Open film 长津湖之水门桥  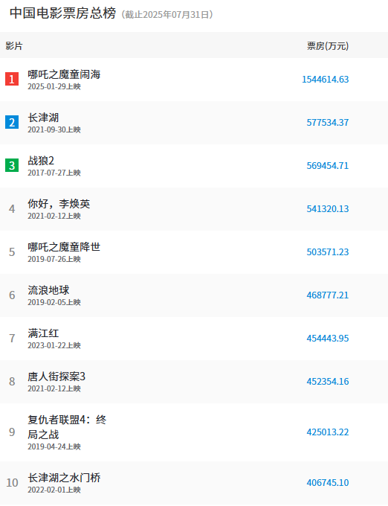(x=64, y=478)
